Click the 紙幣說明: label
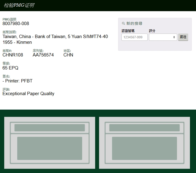 (x=9, y=32)
